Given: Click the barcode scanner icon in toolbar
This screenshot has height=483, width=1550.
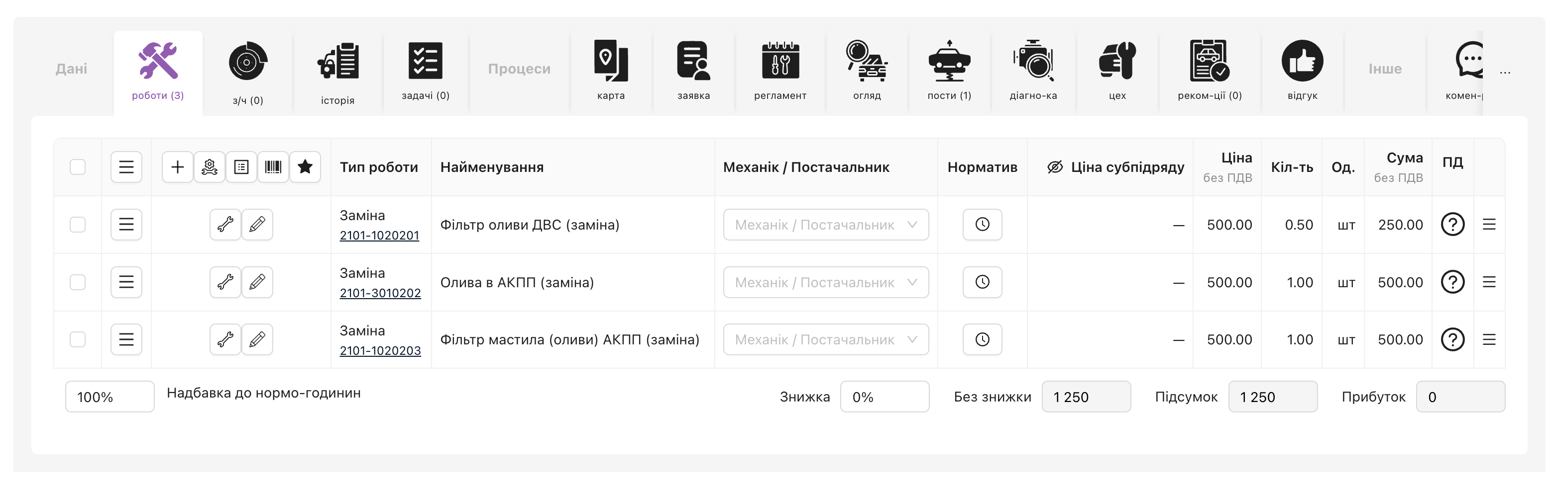Looking at the screenshot, I should (x=273, y=167).
